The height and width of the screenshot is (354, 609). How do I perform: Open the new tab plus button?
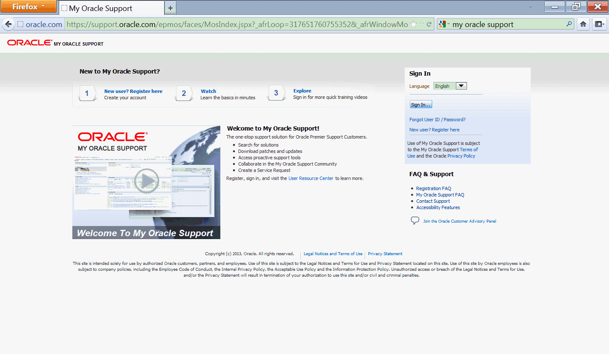170,8
